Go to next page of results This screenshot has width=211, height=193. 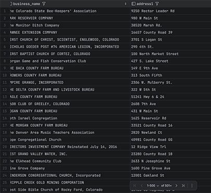coord(176,186)
